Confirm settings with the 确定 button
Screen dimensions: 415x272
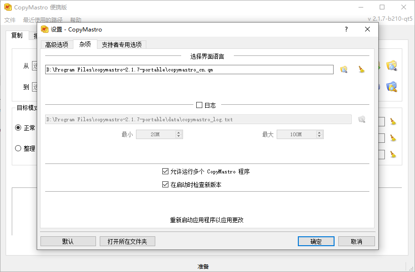tap(316, 241)
